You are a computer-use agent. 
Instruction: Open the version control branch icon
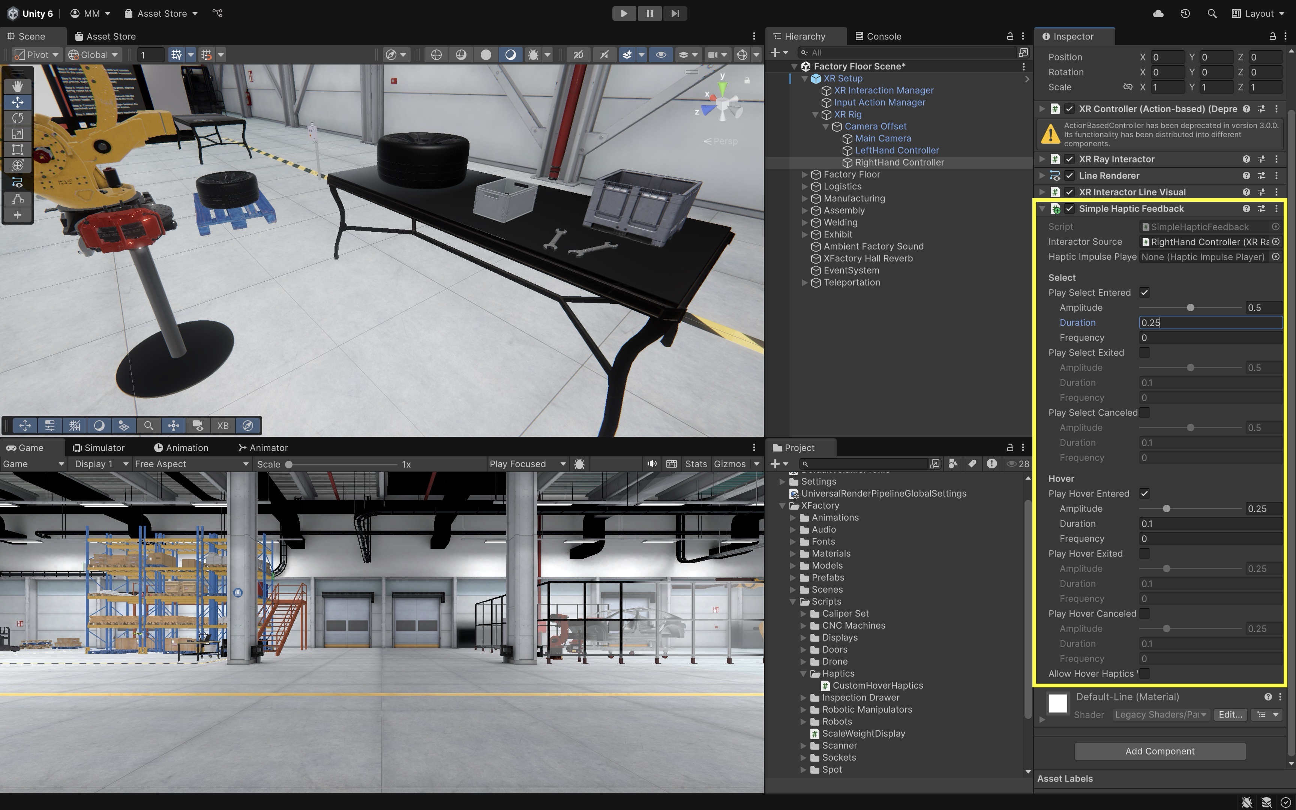[217, 13]
